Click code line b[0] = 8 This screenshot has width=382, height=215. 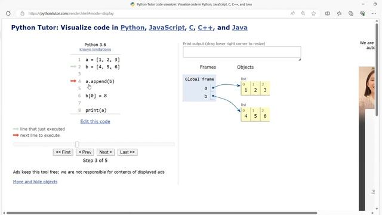(96, 96)
